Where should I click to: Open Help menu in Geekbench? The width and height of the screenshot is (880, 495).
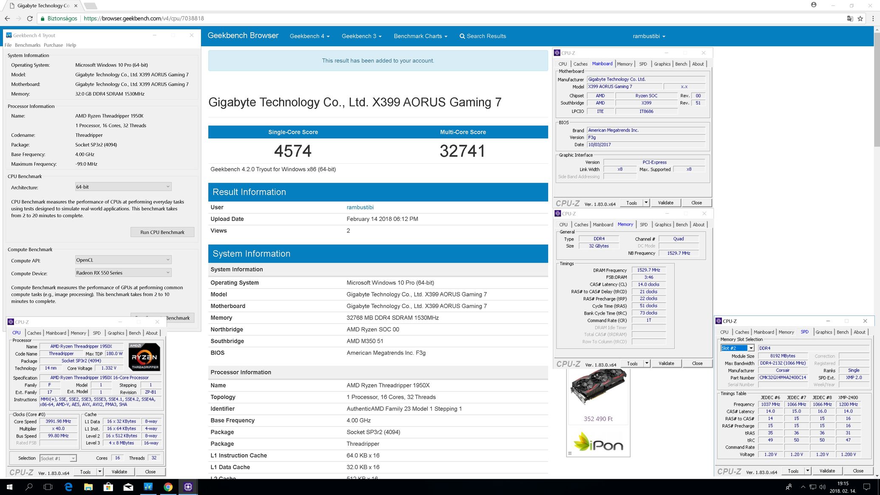point(71,45)
